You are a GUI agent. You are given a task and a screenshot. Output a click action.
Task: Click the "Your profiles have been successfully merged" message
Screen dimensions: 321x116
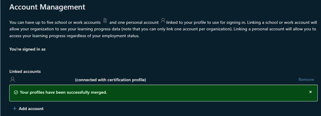[63, 93]
